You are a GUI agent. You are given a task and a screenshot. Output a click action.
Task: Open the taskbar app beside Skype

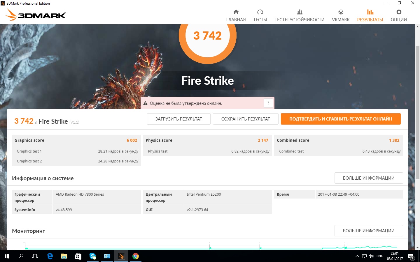coord(107,256)
